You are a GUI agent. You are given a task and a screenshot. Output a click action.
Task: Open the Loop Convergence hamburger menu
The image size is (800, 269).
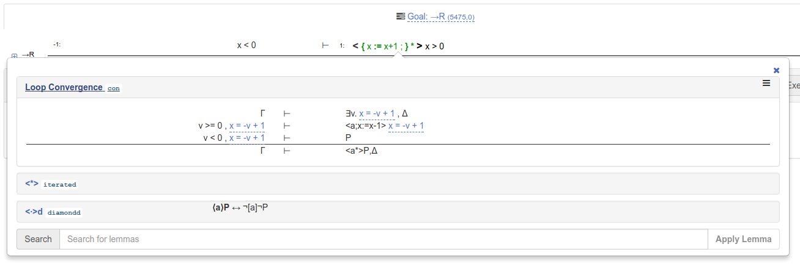[766, 84]
